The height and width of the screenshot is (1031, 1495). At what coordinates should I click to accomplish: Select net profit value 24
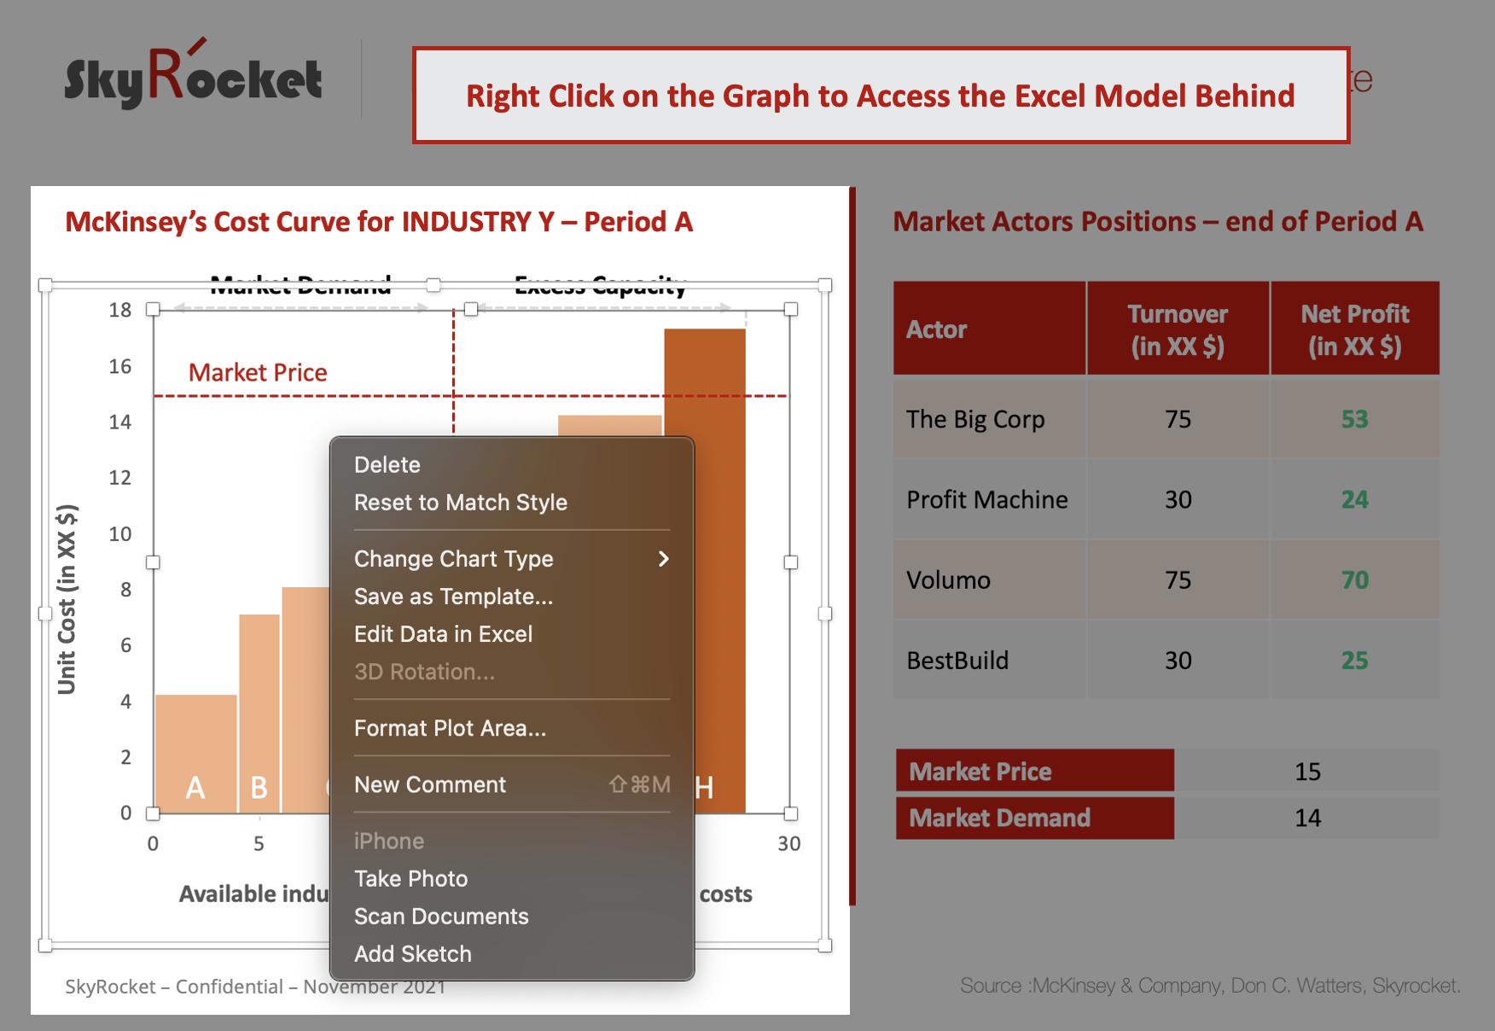1355,499
